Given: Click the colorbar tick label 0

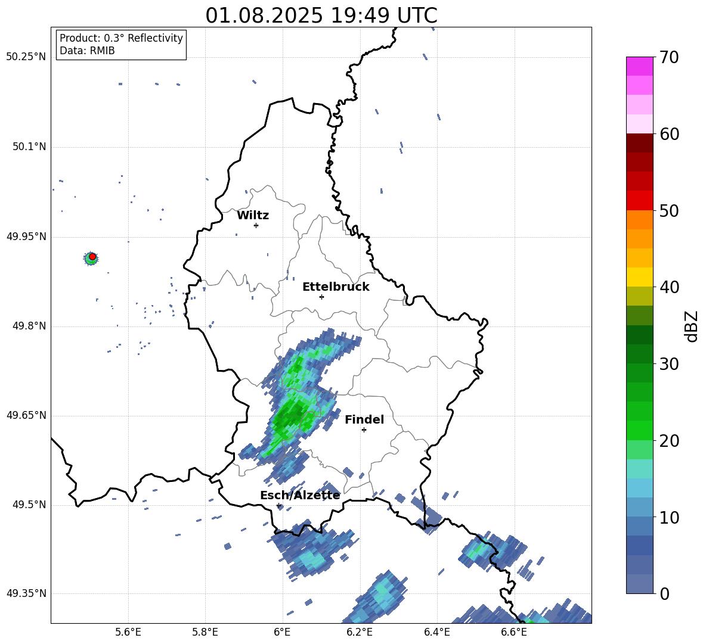Looking at the screenshot, I should coord(664,593).
